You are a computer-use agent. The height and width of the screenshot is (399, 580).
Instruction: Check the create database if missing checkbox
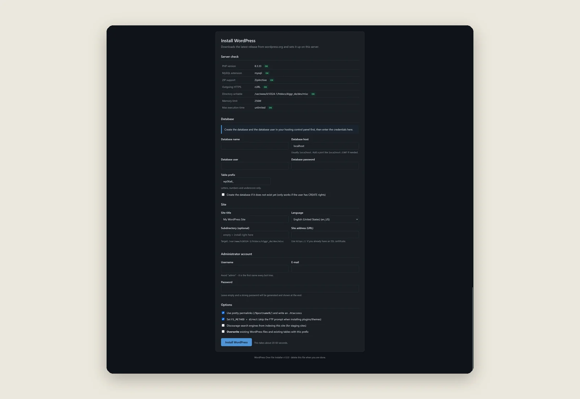click(x=223, y=194)
